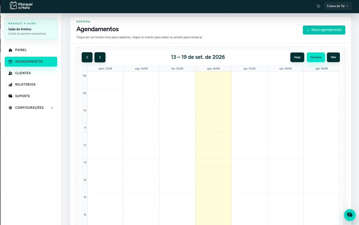Click the sex. 18/09 column header
359x225 pixels.
[x=285, y=69]
